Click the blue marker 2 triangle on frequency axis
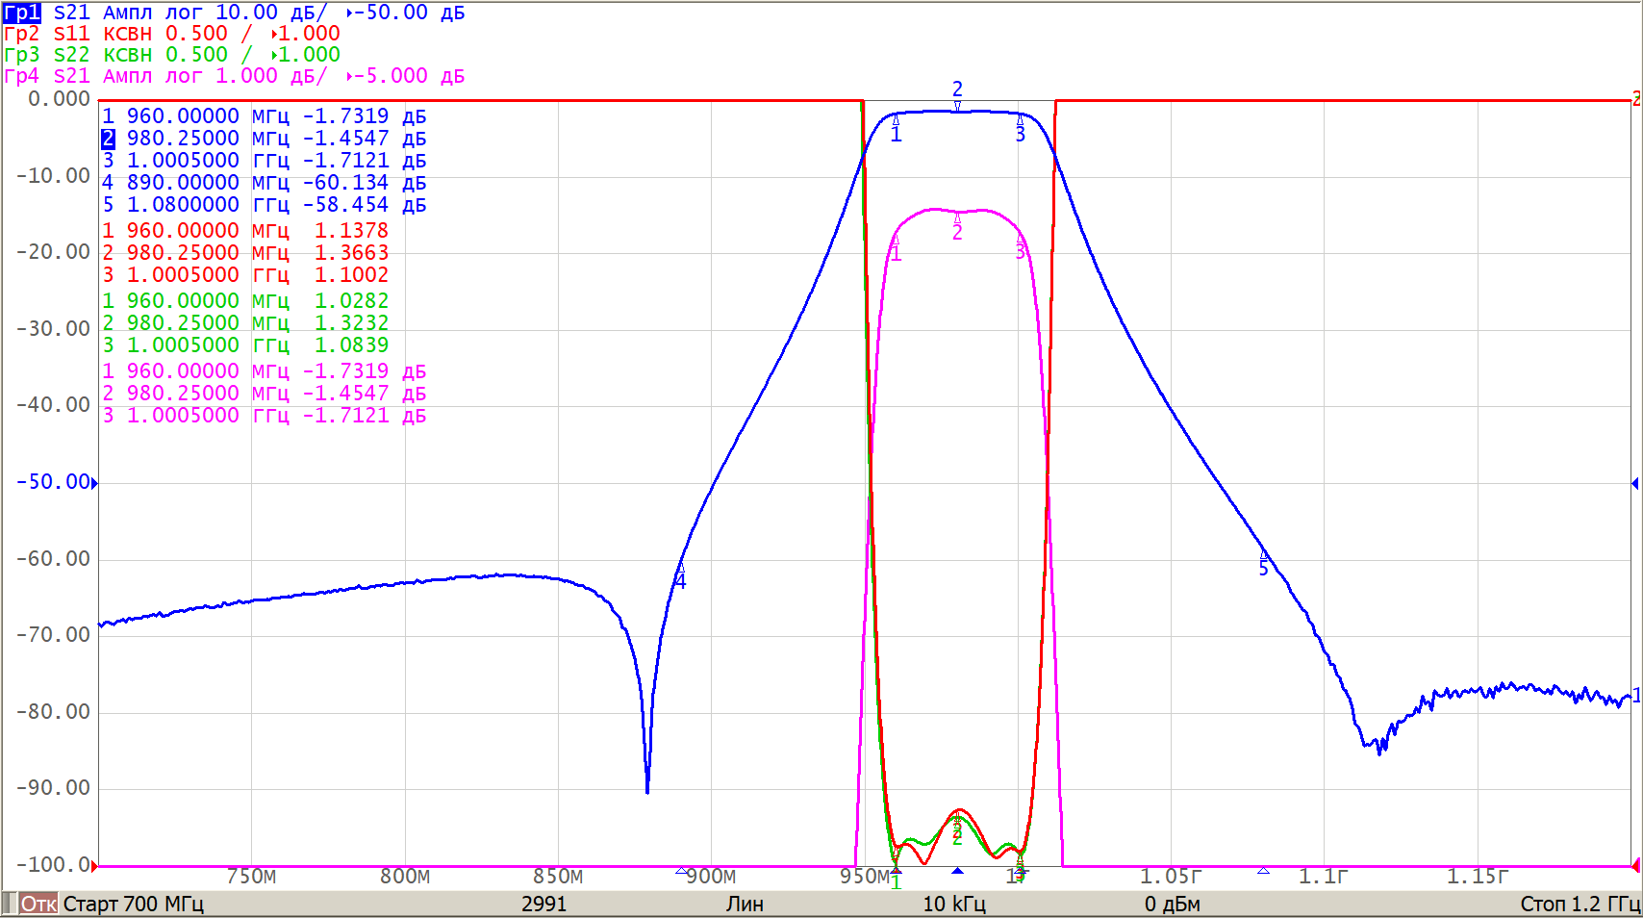1643x918 pixels. click(x=957, y=871)
